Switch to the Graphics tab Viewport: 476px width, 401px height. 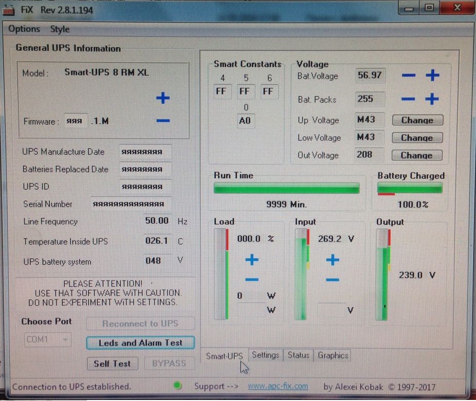(x=333, y=355)
